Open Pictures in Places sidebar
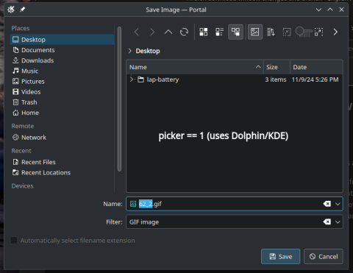 coord(62,82)
